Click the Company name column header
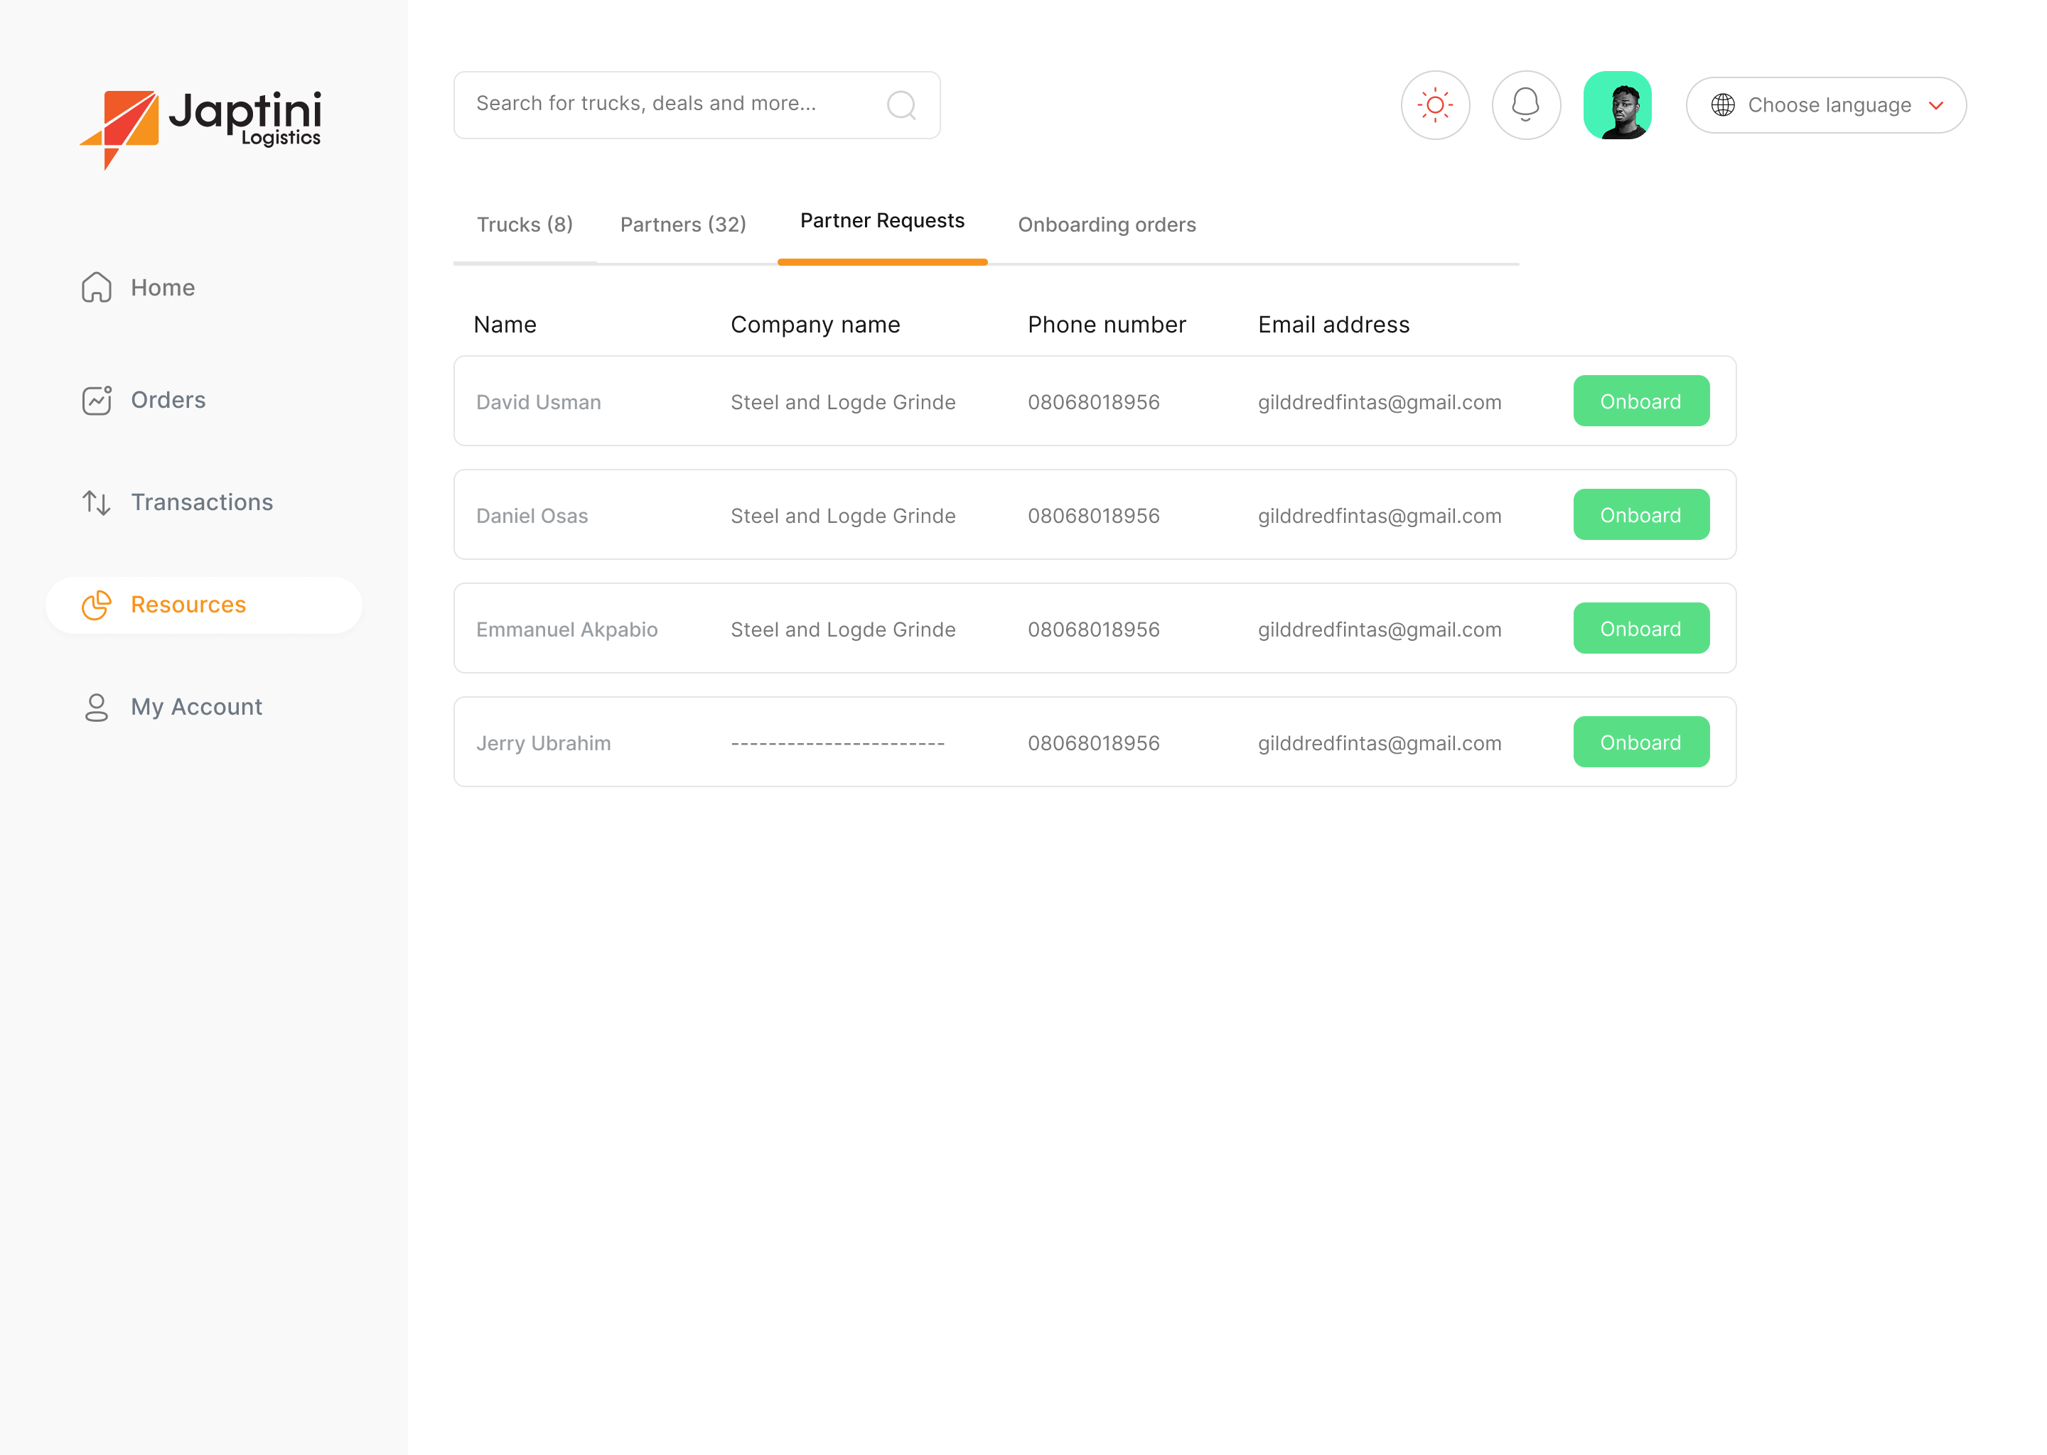 tap(815, 325)
